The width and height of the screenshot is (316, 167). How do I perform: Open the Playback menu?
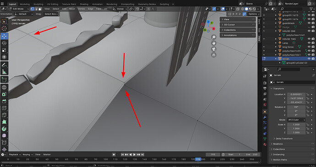click(15, 155)
